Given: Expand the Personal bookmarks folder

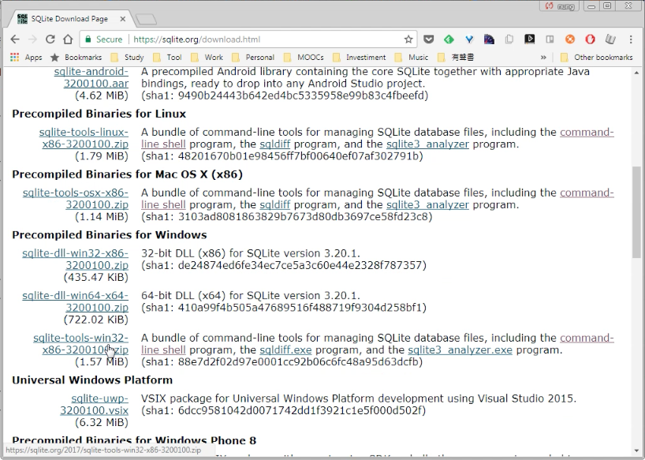Looking at the screenshot, I should coord(253,57).
